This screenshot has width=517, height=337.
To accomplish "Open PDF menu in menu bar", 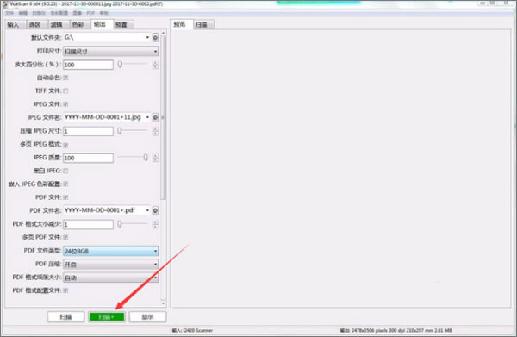I will pos(90,13).
